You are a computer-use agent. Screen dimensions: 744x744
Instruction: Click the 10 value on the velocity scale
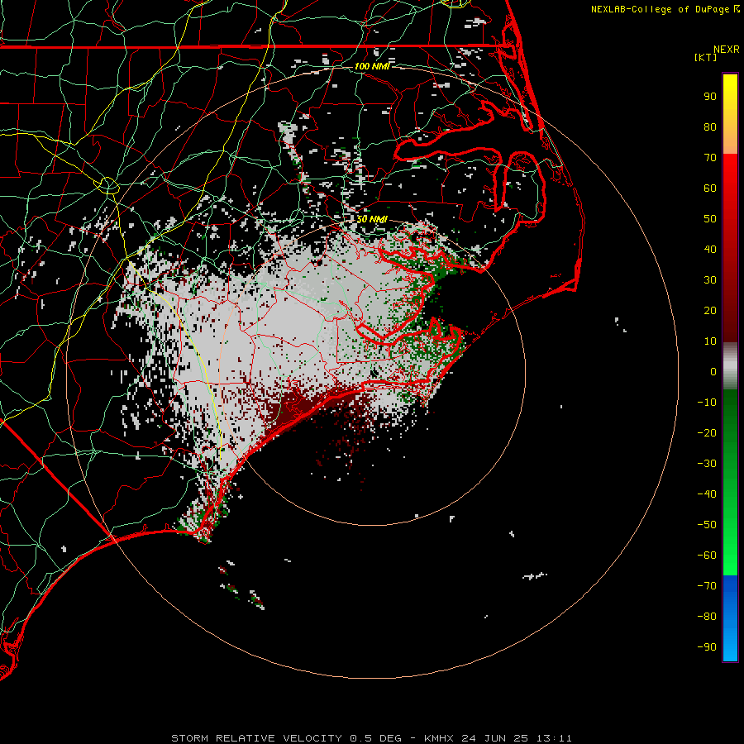[710, 341]
